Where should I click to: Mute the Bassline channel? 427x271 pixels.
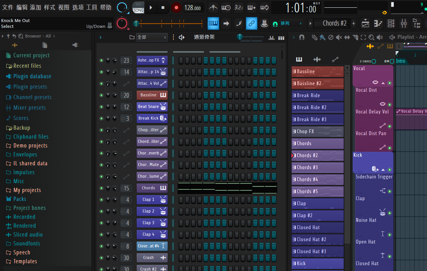coord(101,95)
